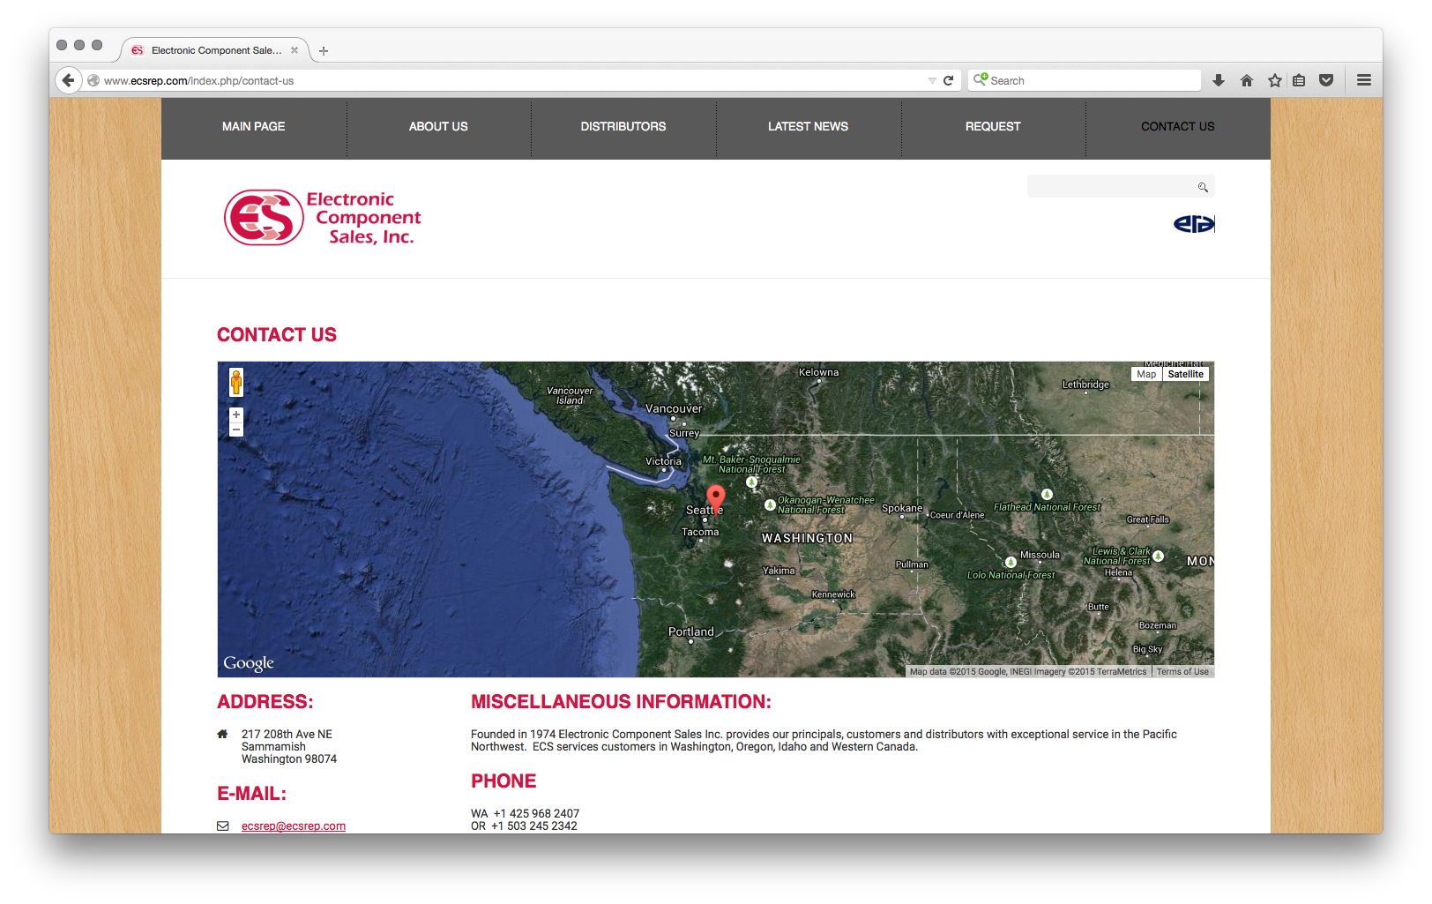Image resolution: width=1432 pixels, height=904 pixels.
Task: Open the REQUEST menu item
Action: [x=993, y=127]
